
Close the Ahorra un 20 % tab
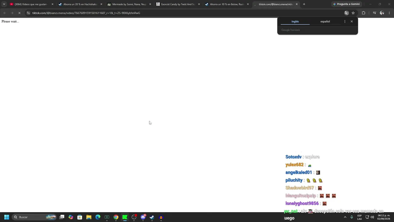pos(101,4)
